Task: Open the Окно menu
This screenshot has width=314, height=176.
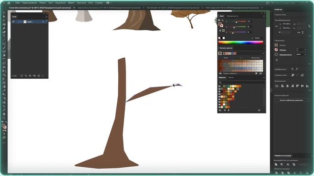Action: click(90, 3)
